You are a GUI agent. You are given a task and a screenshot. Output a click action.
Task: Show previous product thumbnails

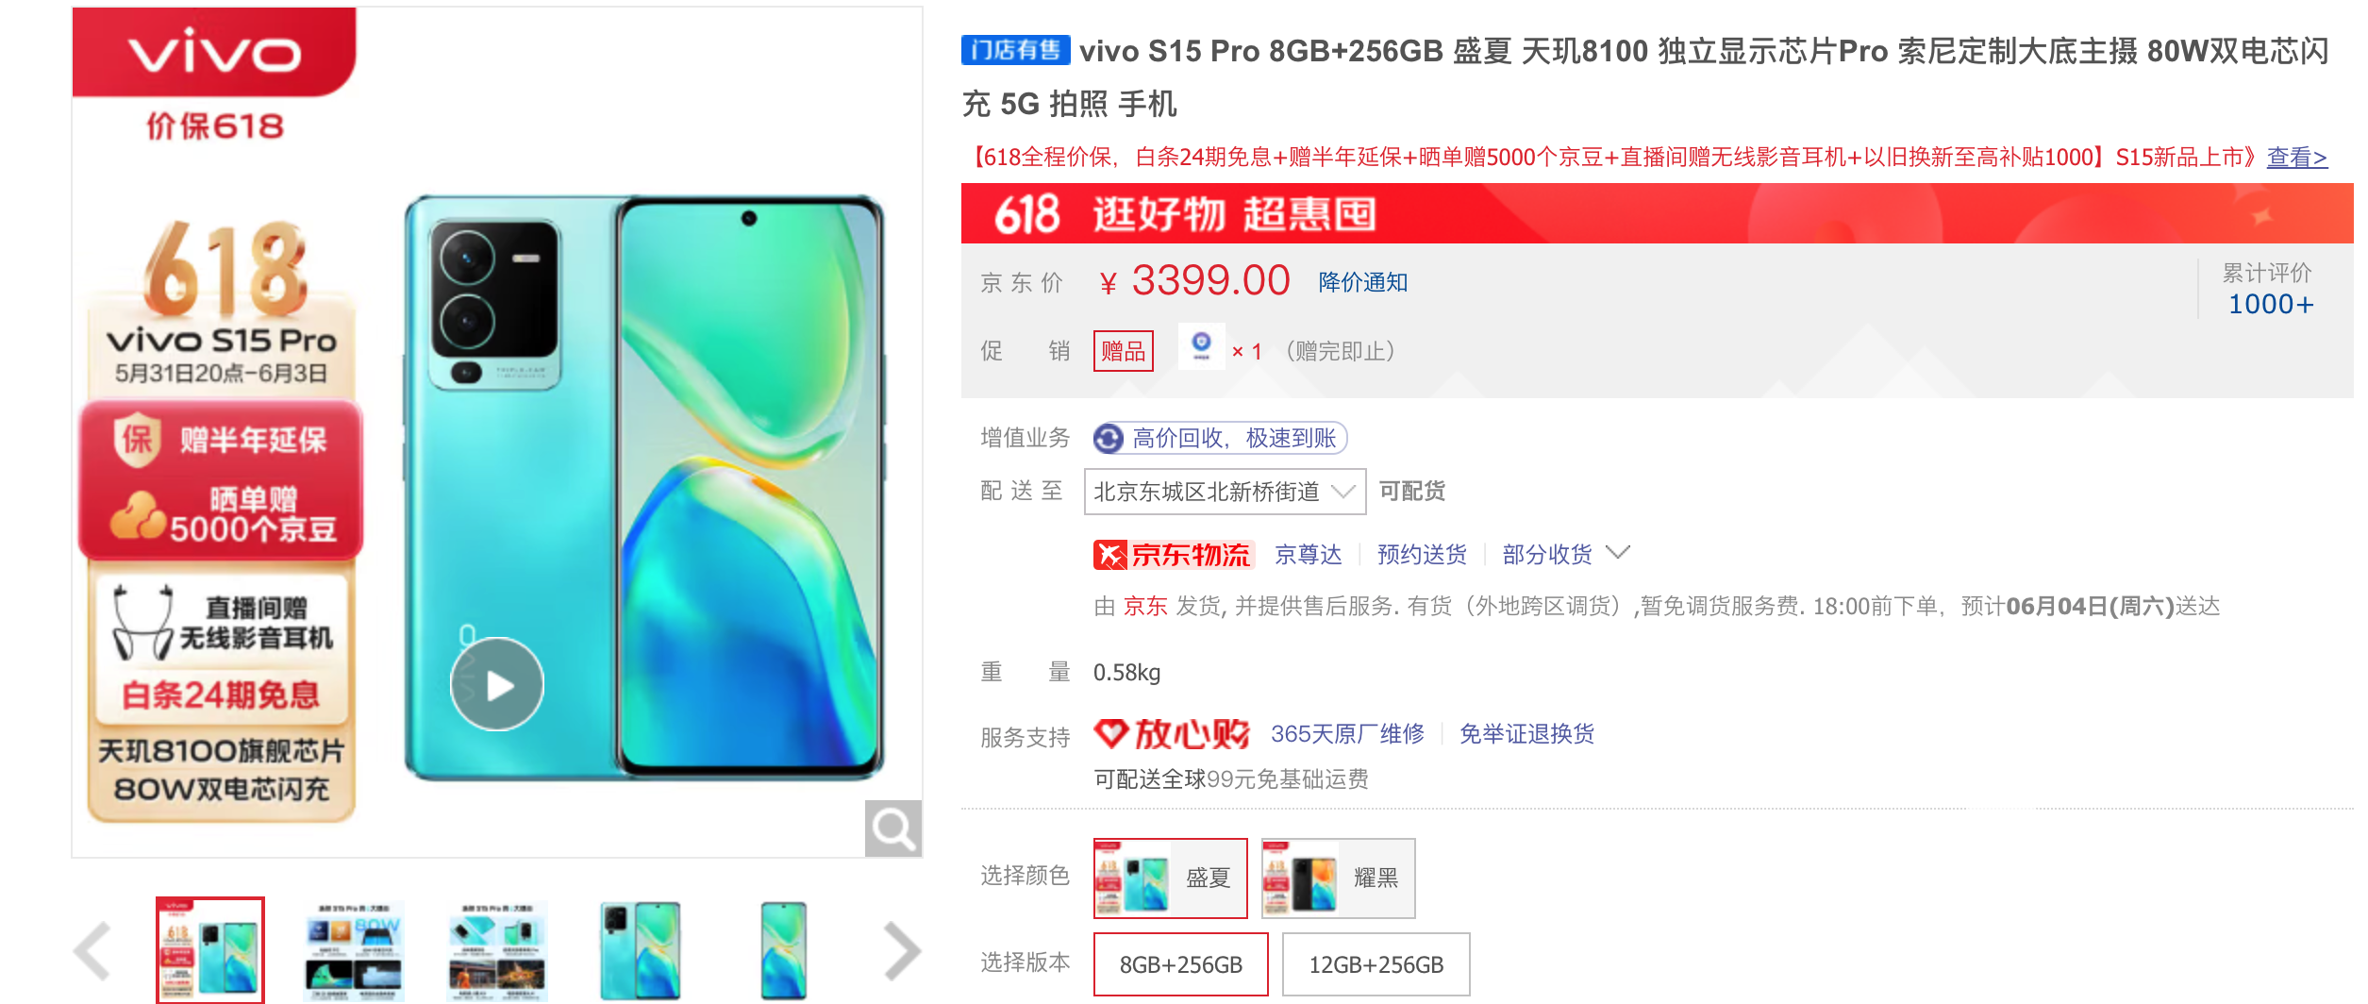[x=92, y=950]
